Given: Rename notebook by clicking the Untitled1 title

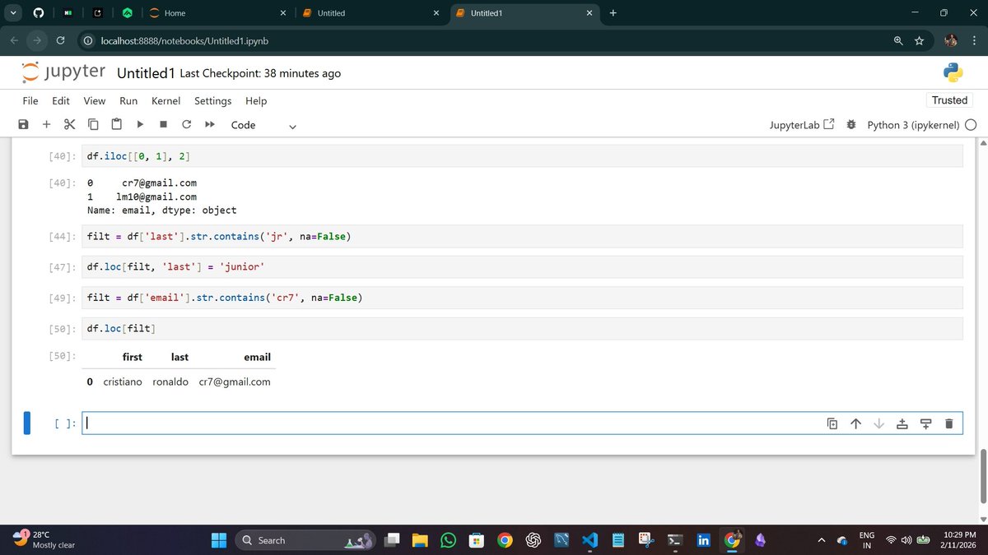Looking at the screenshot, I should click(x=146, y=73).
